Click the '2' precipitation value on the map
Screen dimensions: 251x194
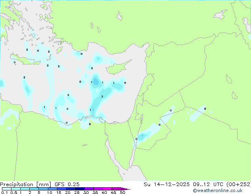point(102,96)
